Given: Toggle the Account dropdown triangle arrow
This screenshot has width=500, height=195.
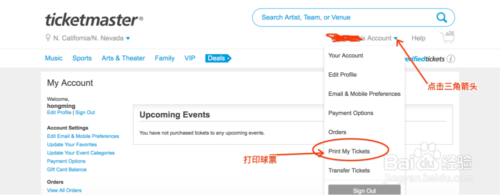Looking at the screenshot, I should coord(395,38).
